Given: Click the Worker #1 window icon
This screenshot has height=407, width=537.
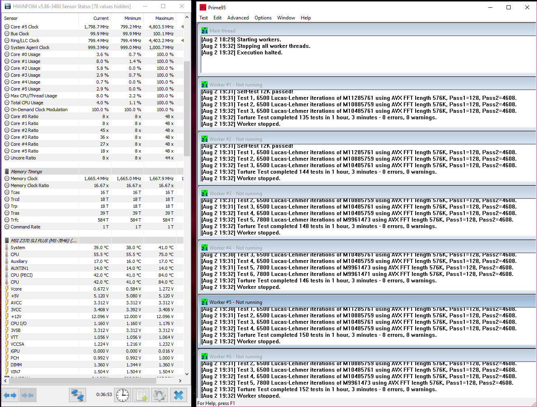Looking at the screenshot, I should (205, 84).
